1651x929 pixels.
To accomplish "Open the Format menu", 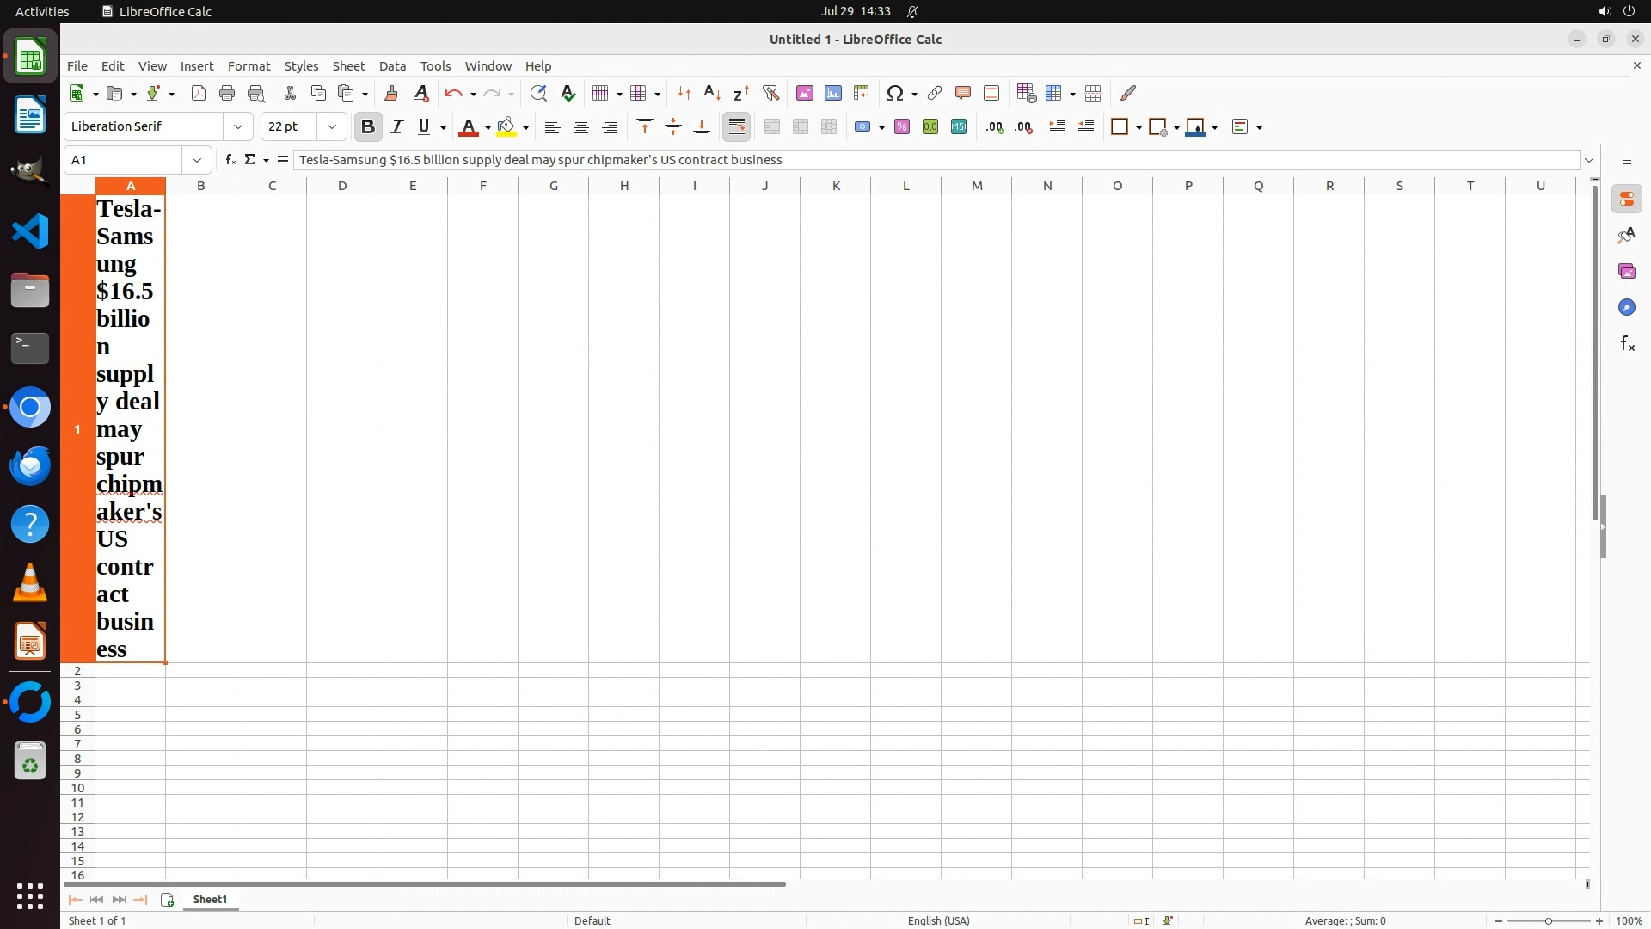I will tap(249, 66).
